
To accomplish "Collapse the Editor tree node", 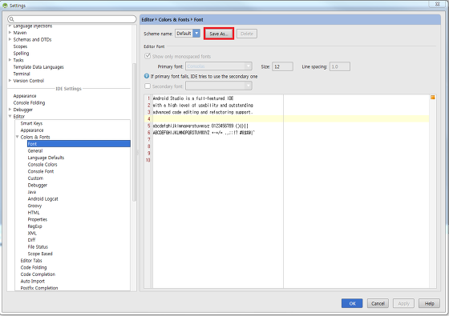I will click(x=10, y=116).
